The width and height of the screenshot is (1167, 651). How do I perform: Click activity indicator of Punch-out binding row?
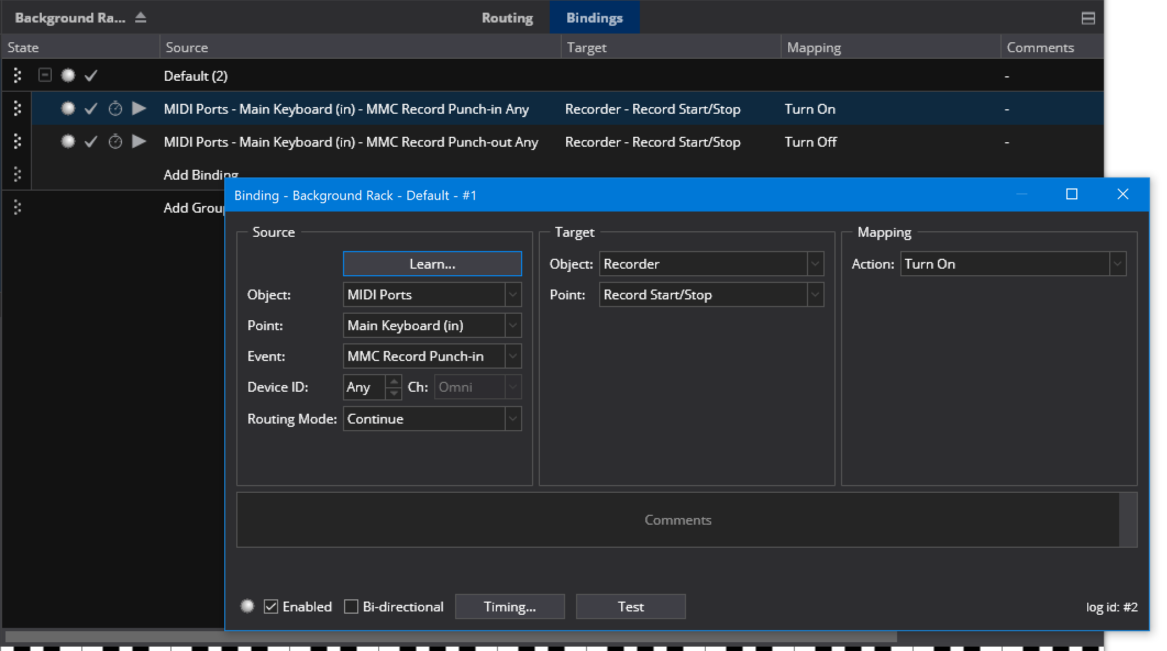tap(68, 142)
